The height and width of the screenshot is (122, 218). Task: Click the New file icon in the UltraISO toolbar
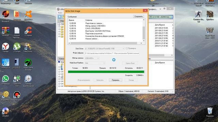[60, 17]
